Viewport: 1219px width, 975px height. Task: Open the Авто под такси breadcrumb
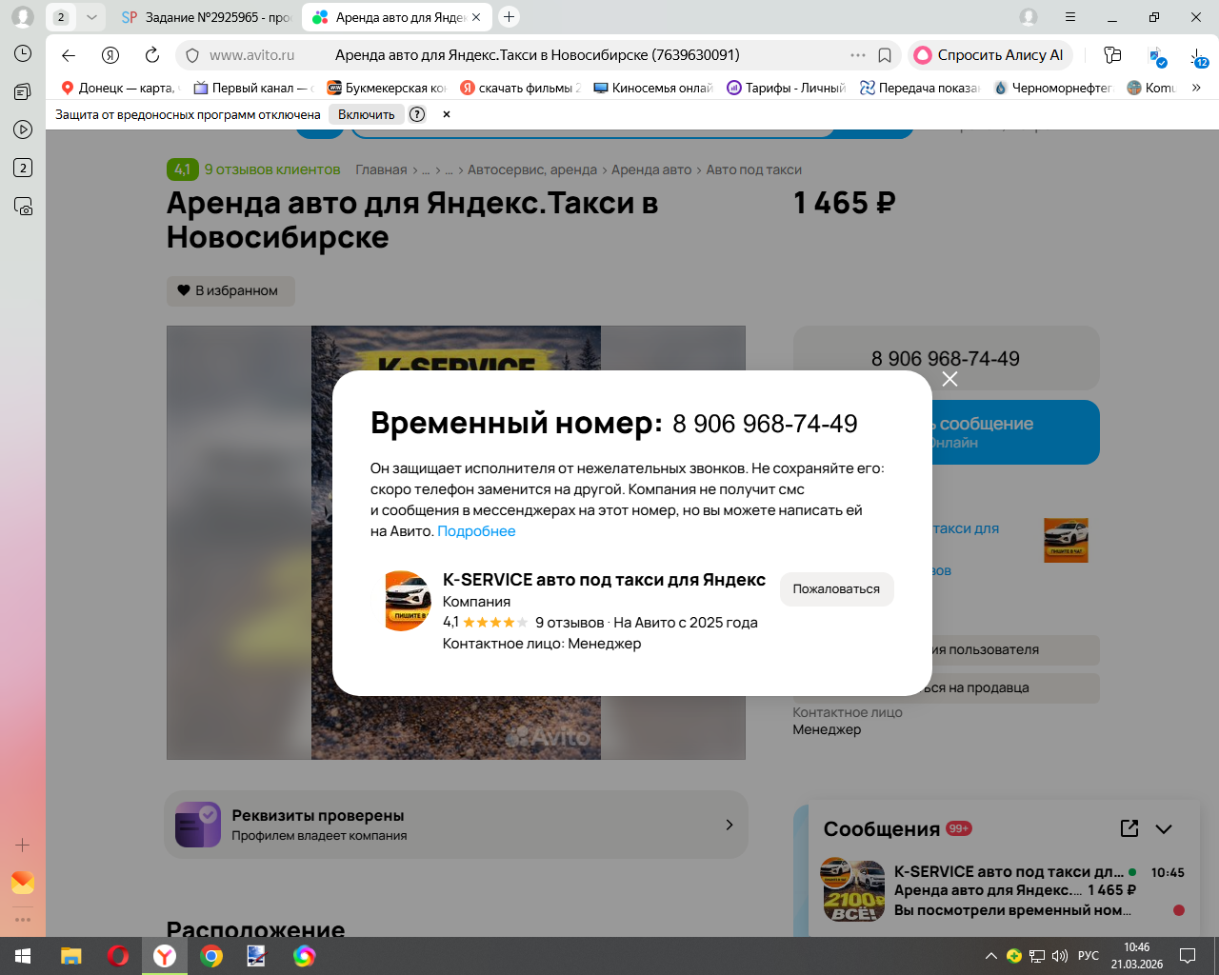[754, 169]
